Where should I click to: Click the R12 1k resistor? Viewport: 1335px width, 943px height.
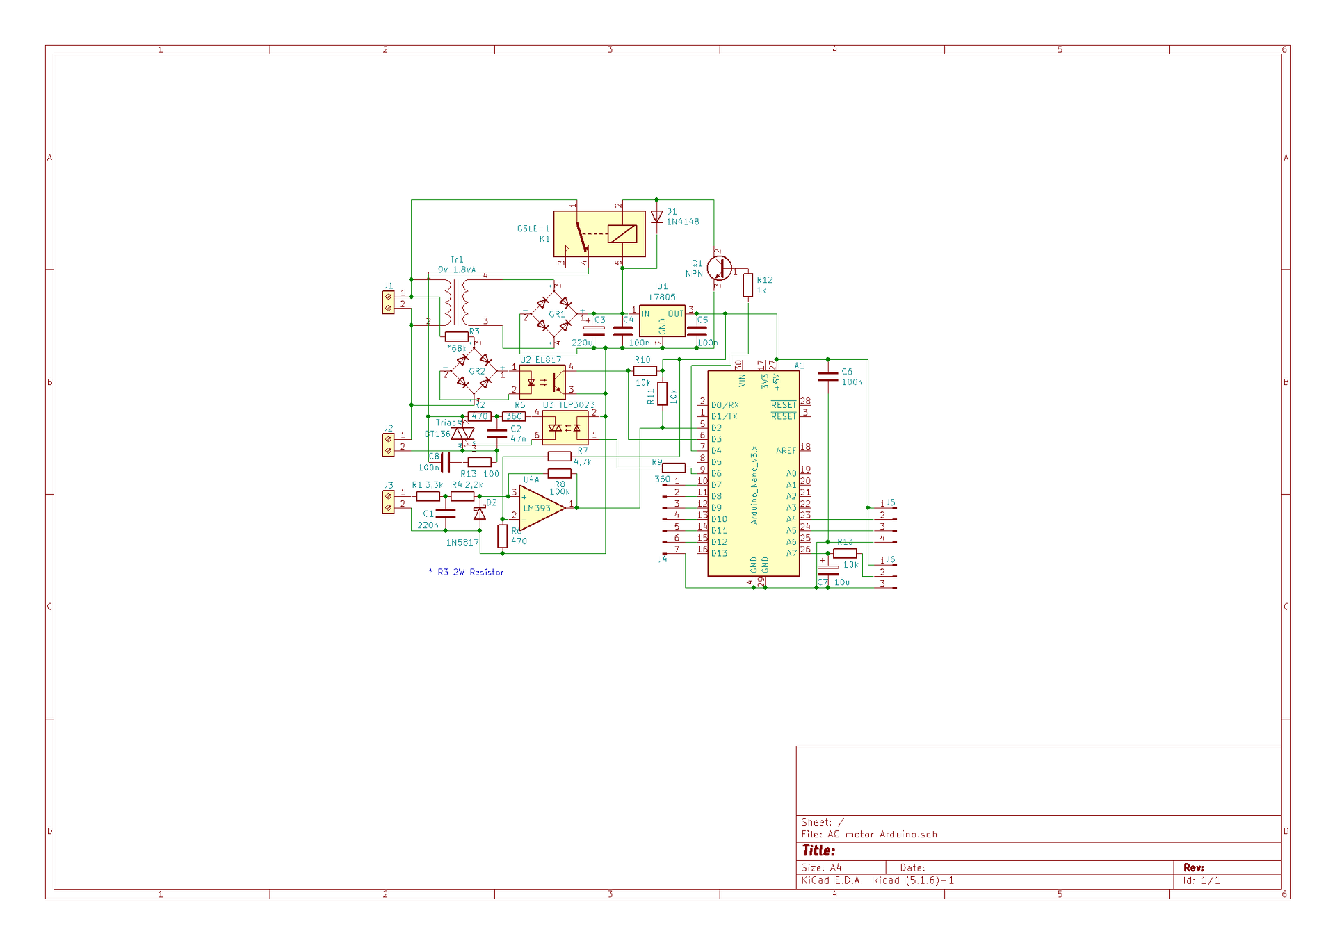coord(747,285)
